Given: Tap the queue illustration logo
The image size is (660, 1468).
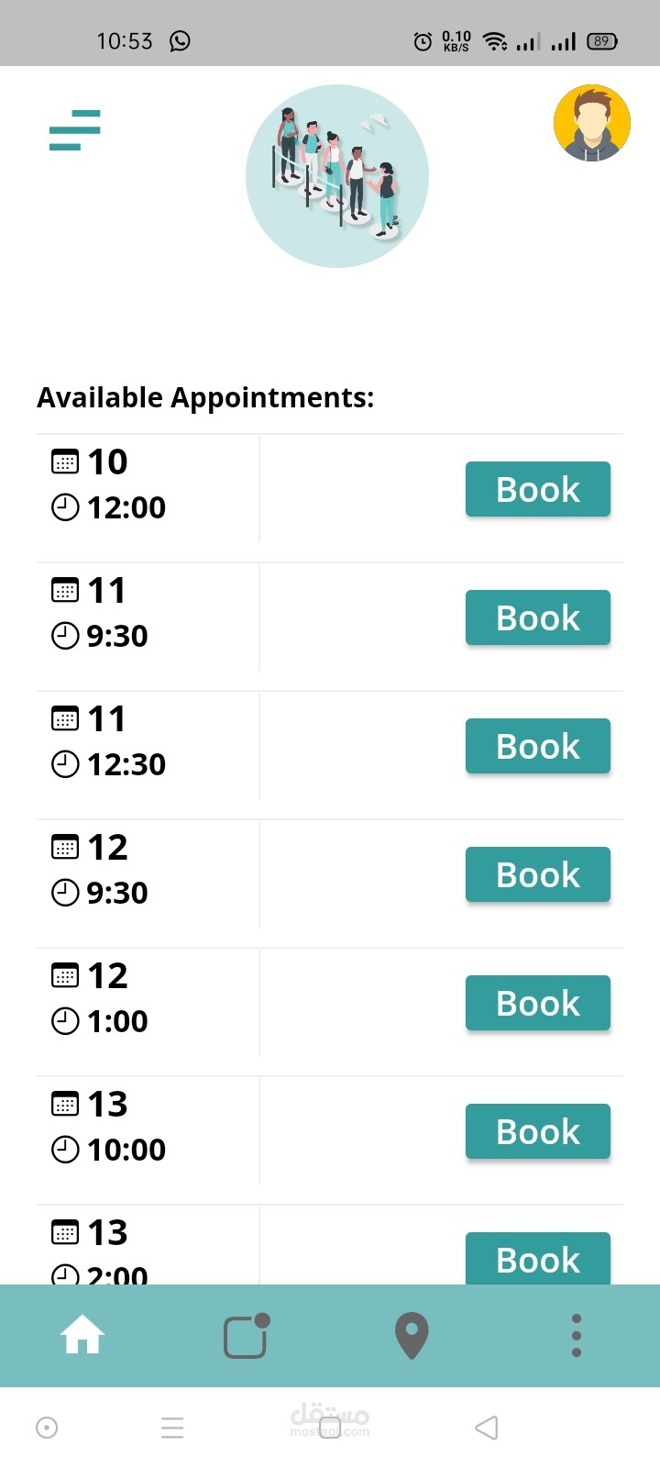Looking at the screenshot, I should [x=337, y=176].
